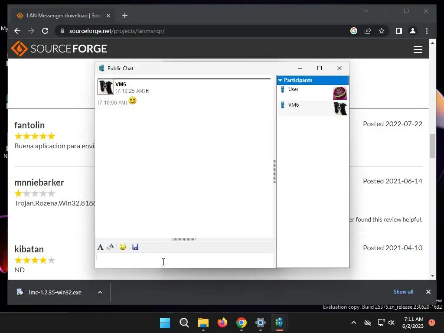
Task: Click 'Posted 2021-06-14' review date
Action: click(x=392, y=181)
